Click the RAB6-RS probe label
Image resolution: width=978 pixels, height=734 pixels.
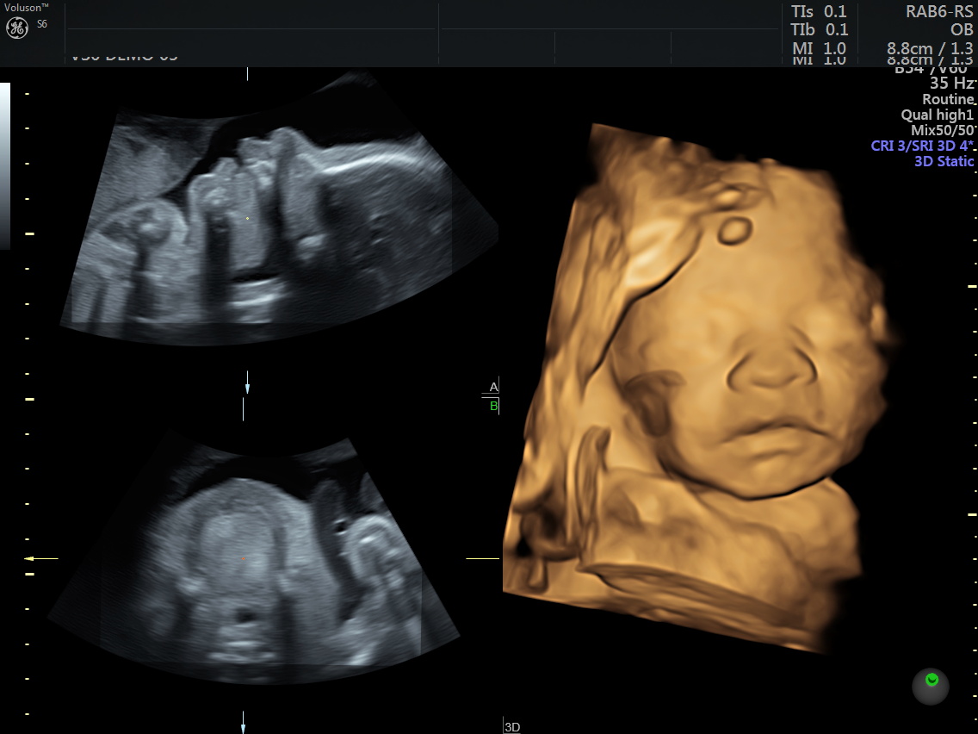tap(938, 11)
